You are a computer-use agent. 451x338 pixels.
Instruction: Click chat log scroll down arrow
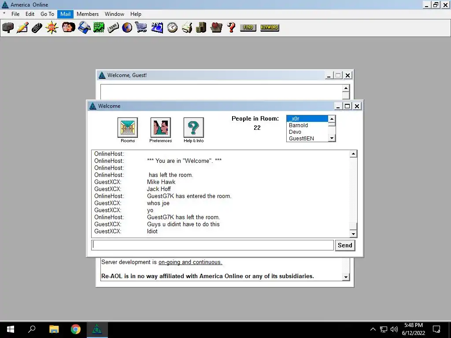coord(353,234)
